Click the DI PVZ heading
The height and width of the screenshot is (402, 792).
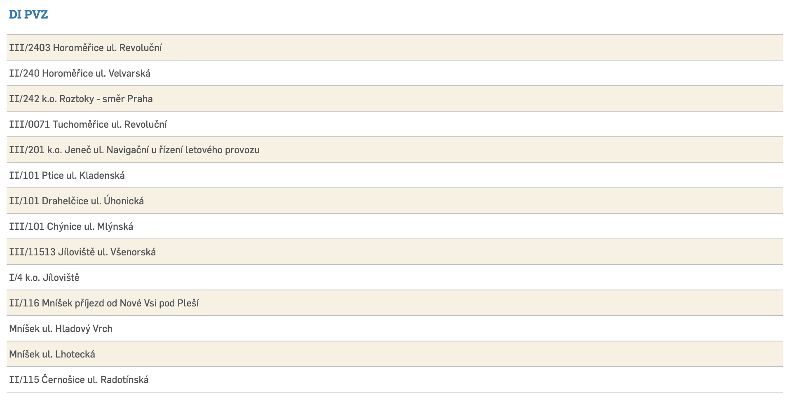(x=28, y=14)
